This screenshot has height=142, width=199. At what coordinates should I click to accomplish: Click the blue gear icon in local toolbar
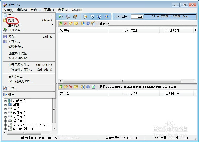click(88, 87)
